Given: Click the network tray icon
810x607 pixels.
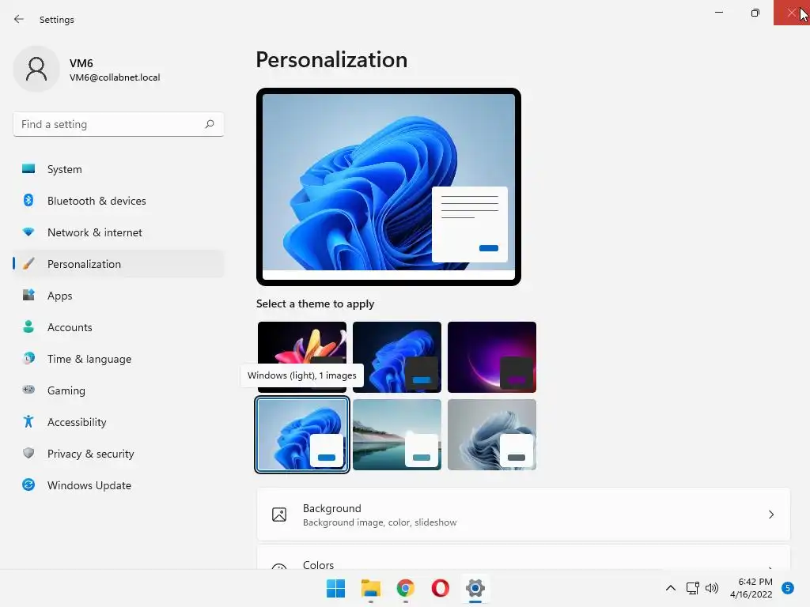Looking at the screenshot, I should 692,588.
